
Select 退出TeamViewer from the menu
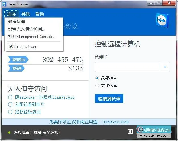click(x=22, y=47)
